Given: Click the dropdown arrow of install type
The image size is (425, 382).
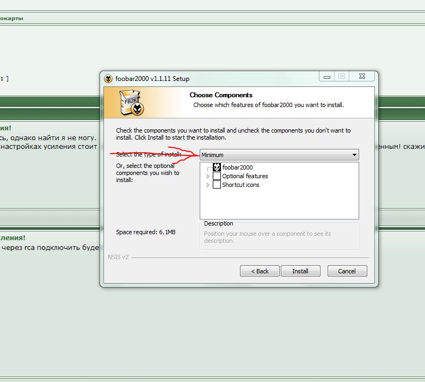Looking at the screenshot, I should tap(354, 155).
